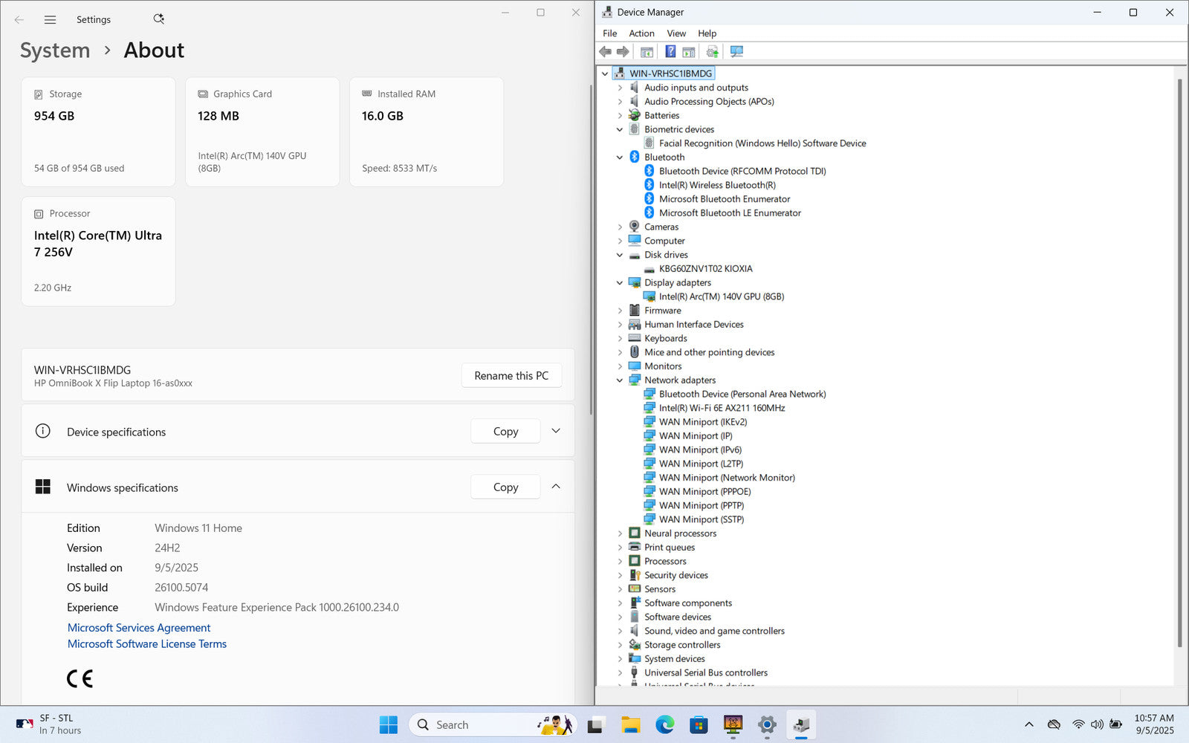
Task: Click the blue Help question mark icon
Action: coord(670,52)
